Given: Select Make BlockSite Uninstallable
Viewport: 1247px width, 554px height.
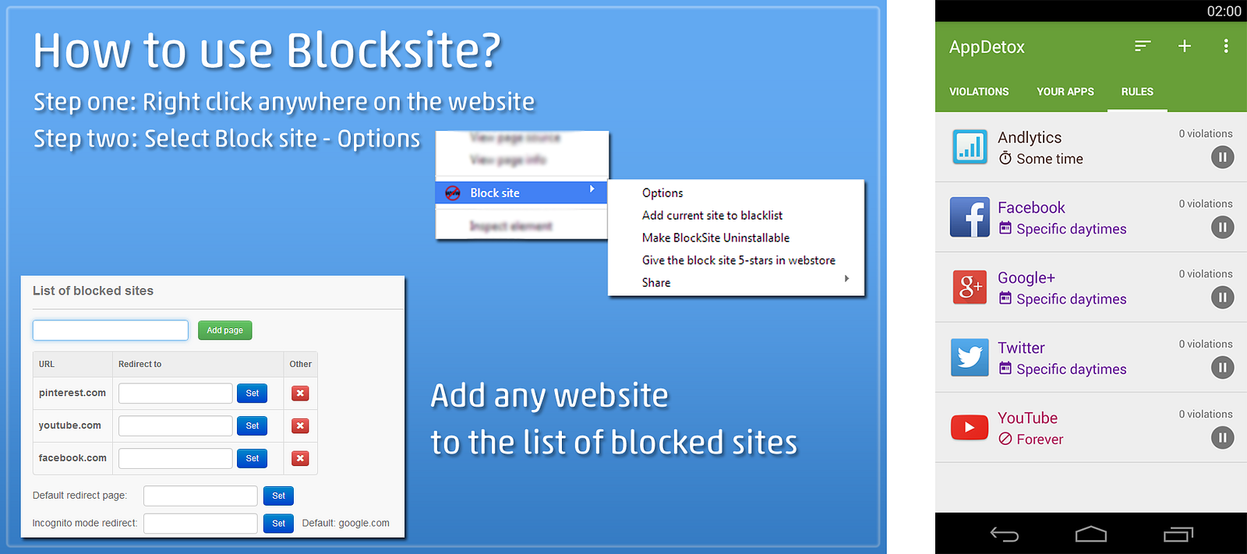Looking at the screenshot, I should point(715,238).
